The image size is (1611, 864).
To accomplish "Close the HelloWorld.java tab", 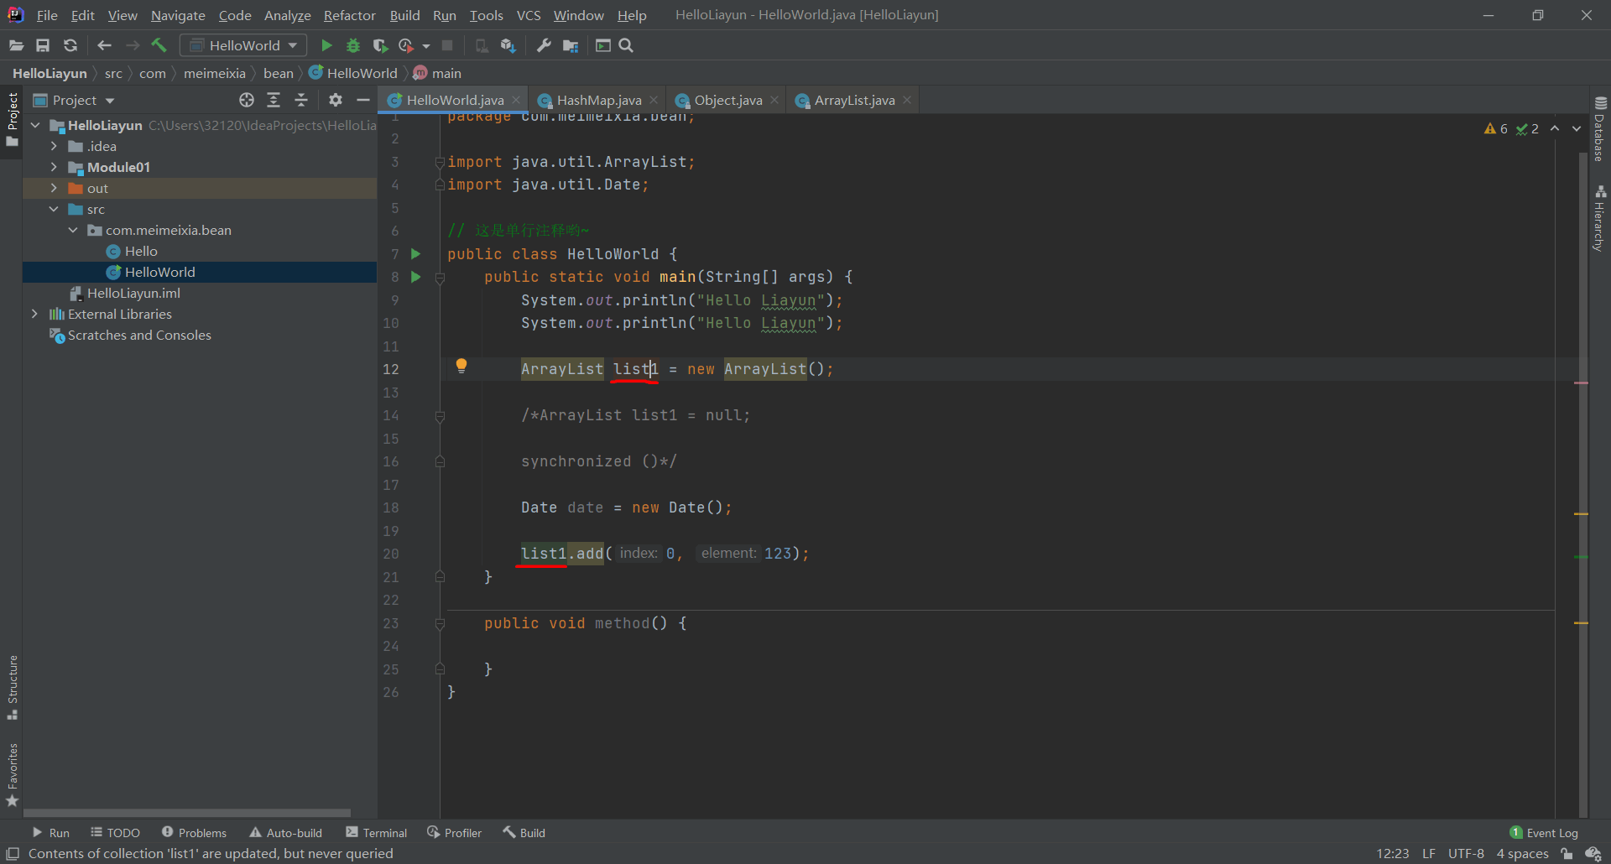I will tap(516, 100).
